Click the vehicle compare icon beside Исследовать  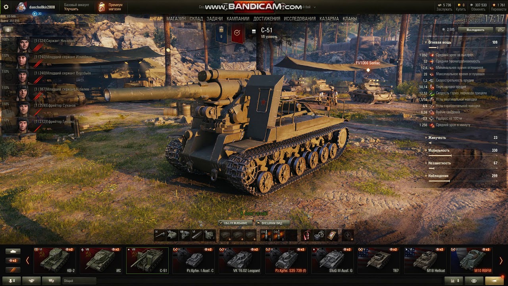(x=500, y=30)
